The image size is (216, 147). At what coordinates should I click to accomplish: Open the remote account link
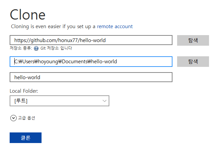pos(115,26)
